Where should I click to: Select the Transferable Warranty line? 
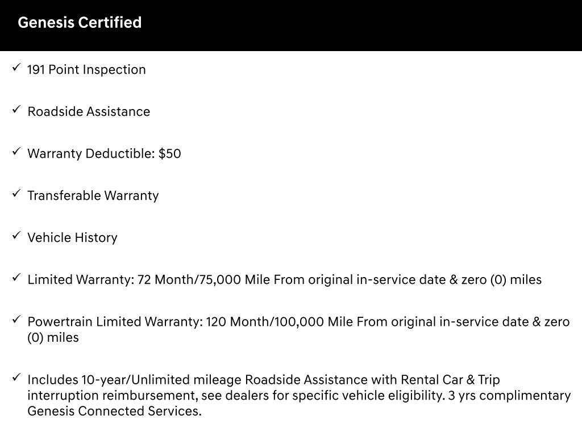[x=93, y=196]
